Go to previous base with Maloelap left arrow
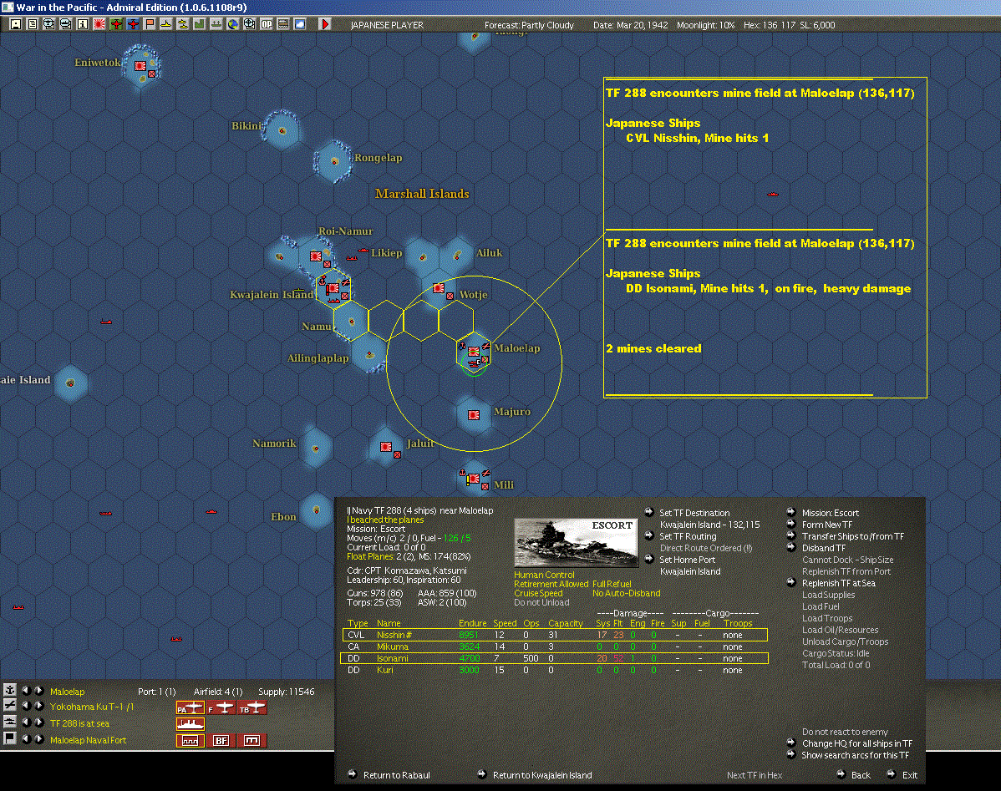Image resolution: width=1001 pixels, height=791 pixels. pyautogui.click(x=26, y=690)
